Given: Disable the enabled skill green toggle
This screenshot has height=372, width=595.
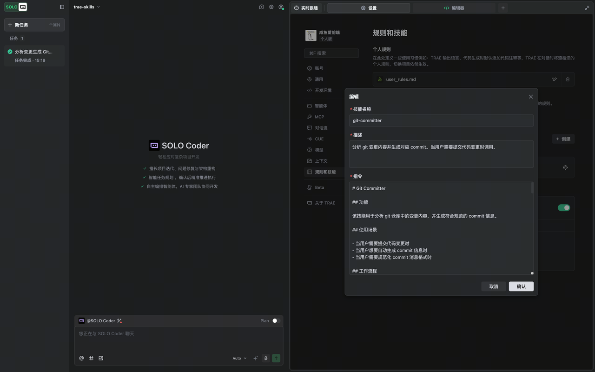Looking at the screenshot, I should point(564,208).
